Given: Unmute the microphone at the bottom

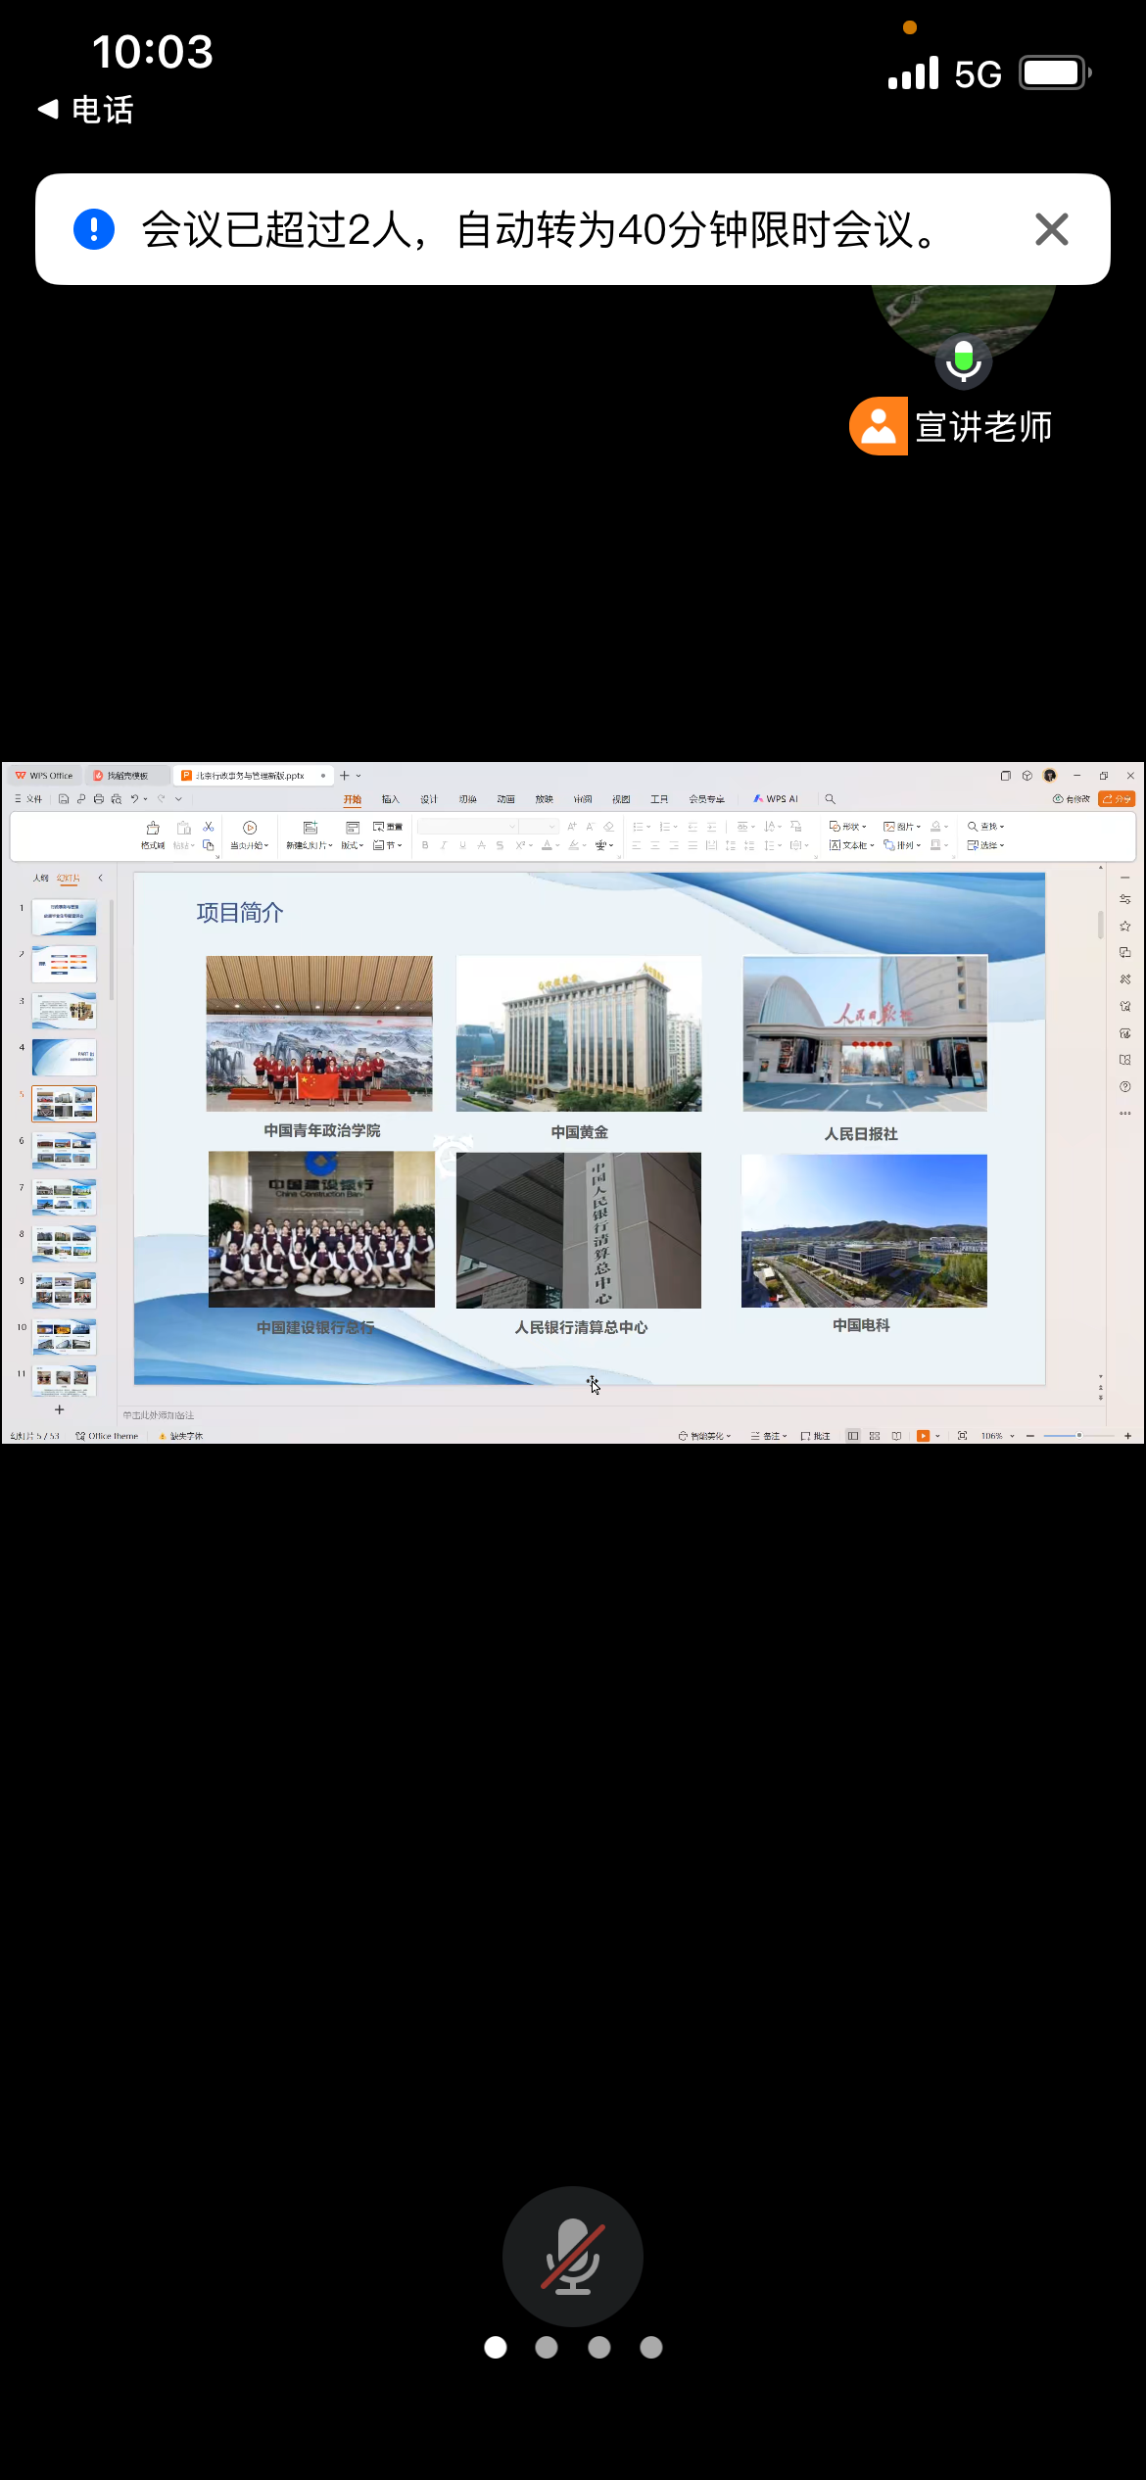Looking at the screenshot, I should tap(572, 2256).
